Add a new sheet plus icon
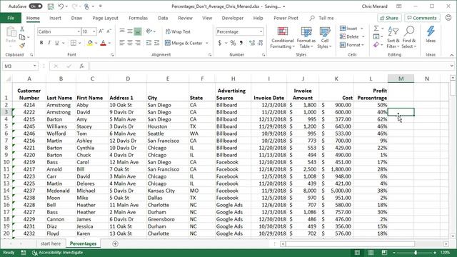 point(115,243)
